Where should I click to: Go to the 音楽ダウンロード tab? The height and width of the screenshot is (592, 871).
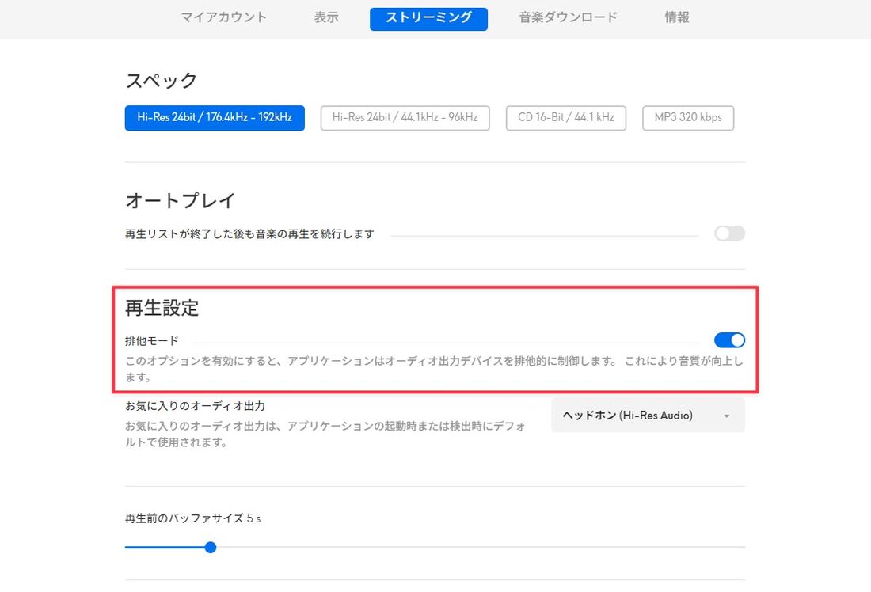tap(567, 17)
